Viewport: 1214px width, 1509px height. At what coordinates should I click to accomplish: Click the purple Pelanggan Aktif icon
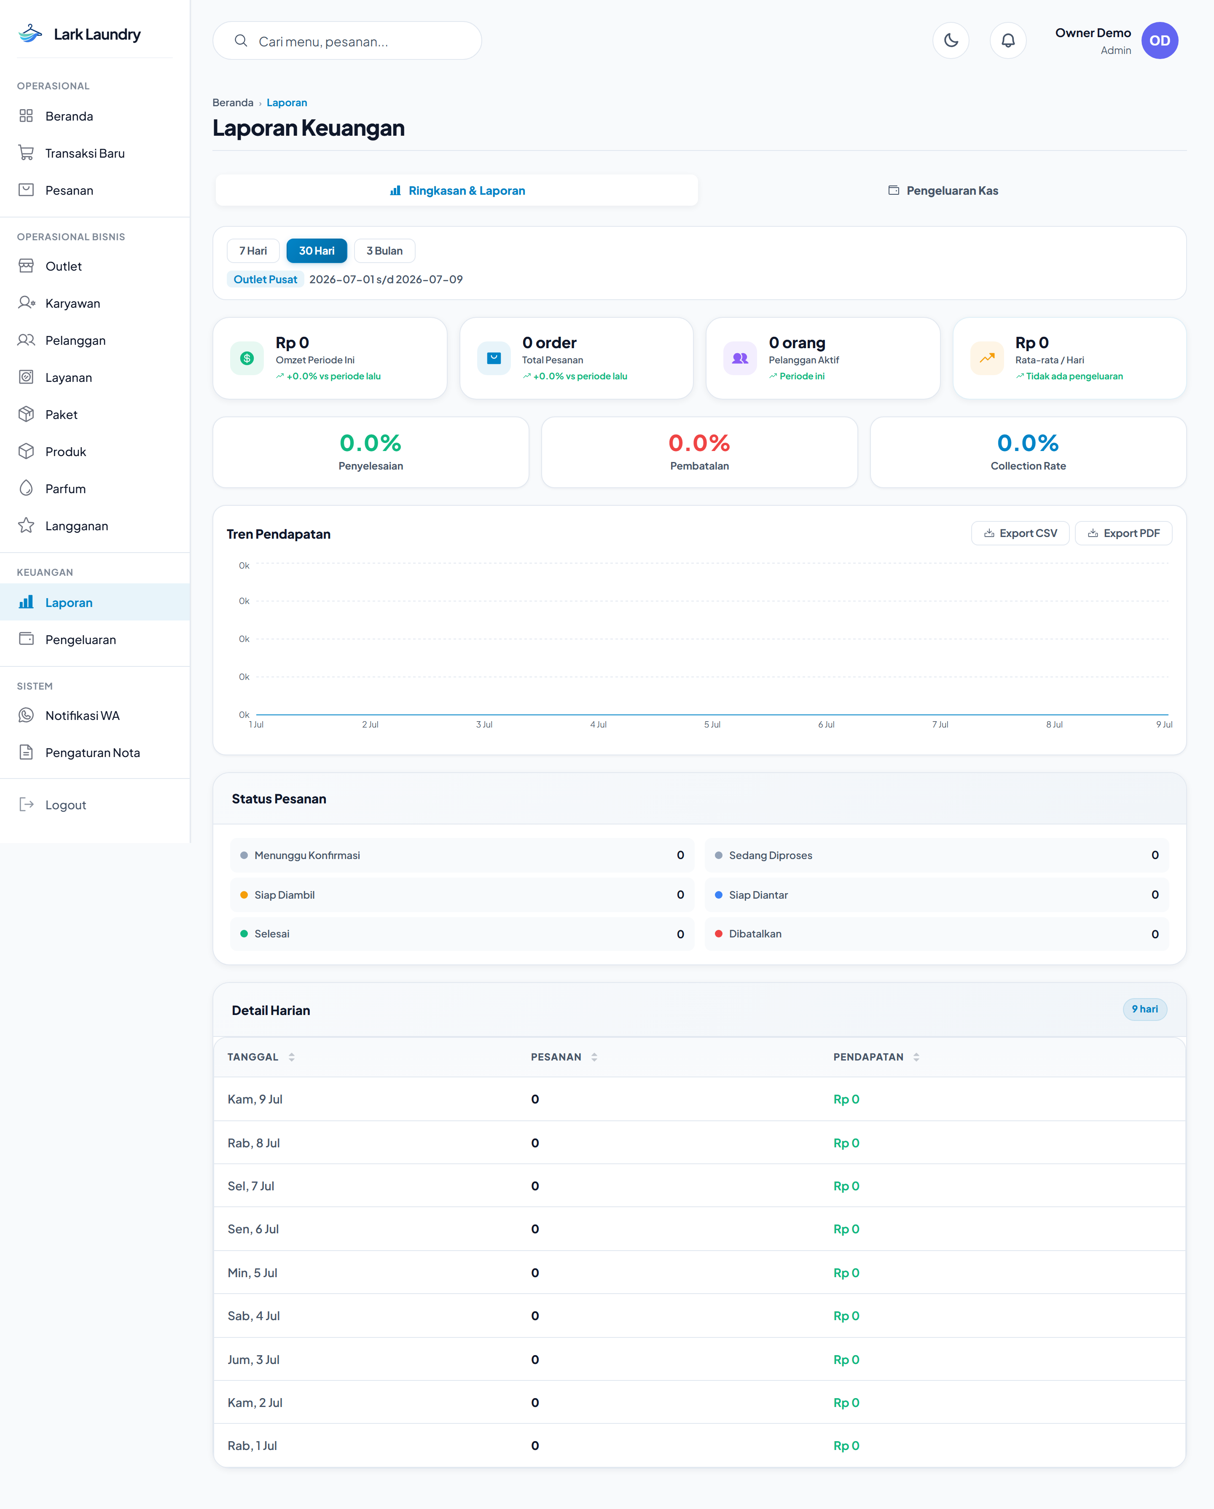tap(740, 358)
